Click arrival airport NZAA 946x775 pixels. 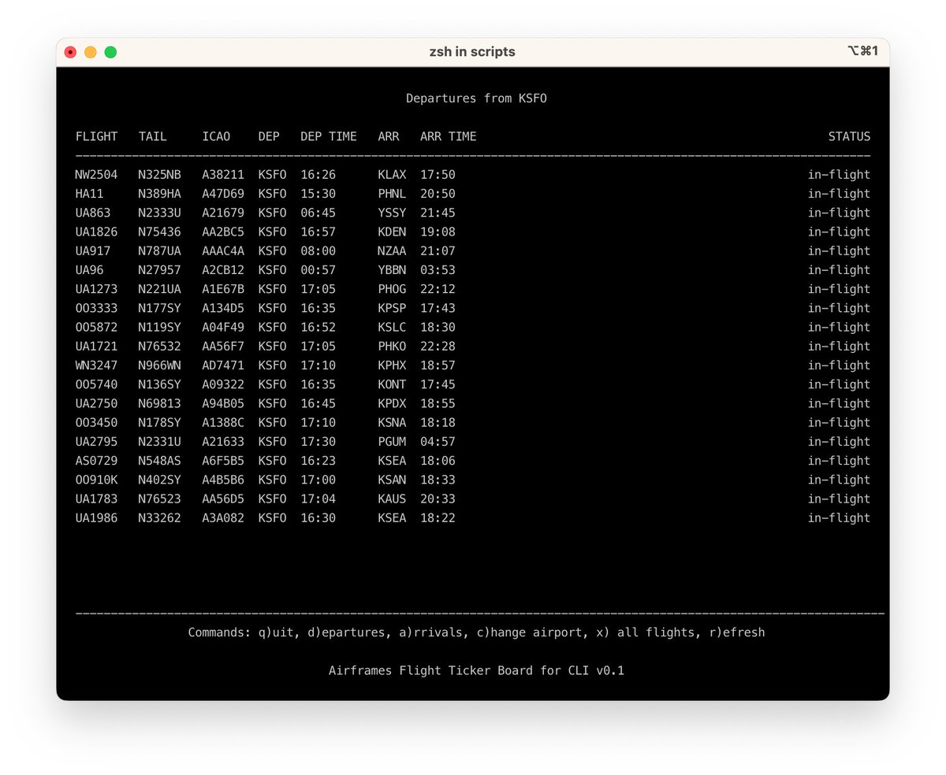392,250
